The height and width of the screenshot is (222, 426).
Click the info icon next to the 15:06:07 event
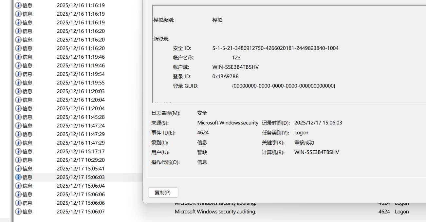point(19,212)
